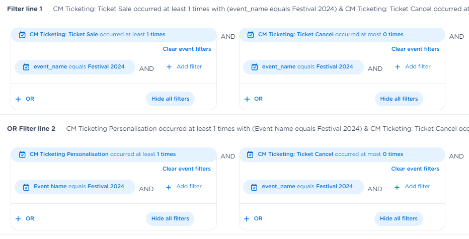Clear event filters for Filter line 2 Ticket Cancel
This screenshot has width=469, height=239.
(x=415, y=169)
